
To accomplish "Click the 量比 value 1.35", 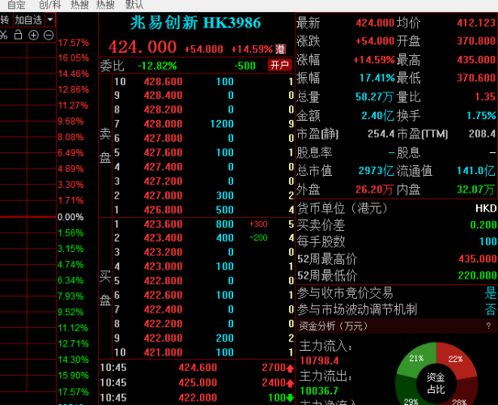I will pyautogui.click(x=485, y=96).
